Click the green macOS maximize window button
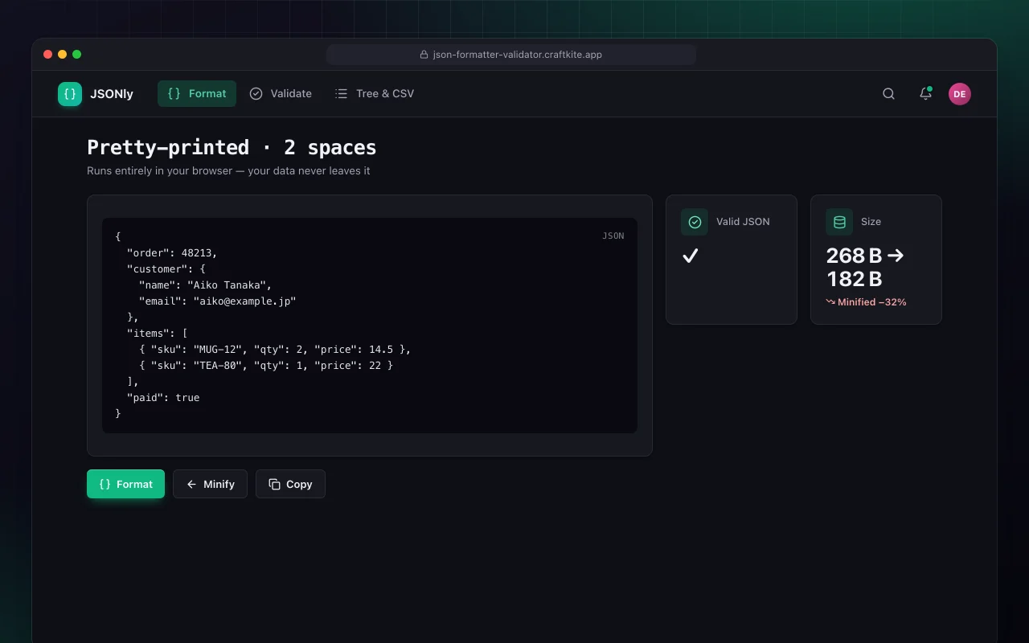The image size is (1029, 643). 77,55
